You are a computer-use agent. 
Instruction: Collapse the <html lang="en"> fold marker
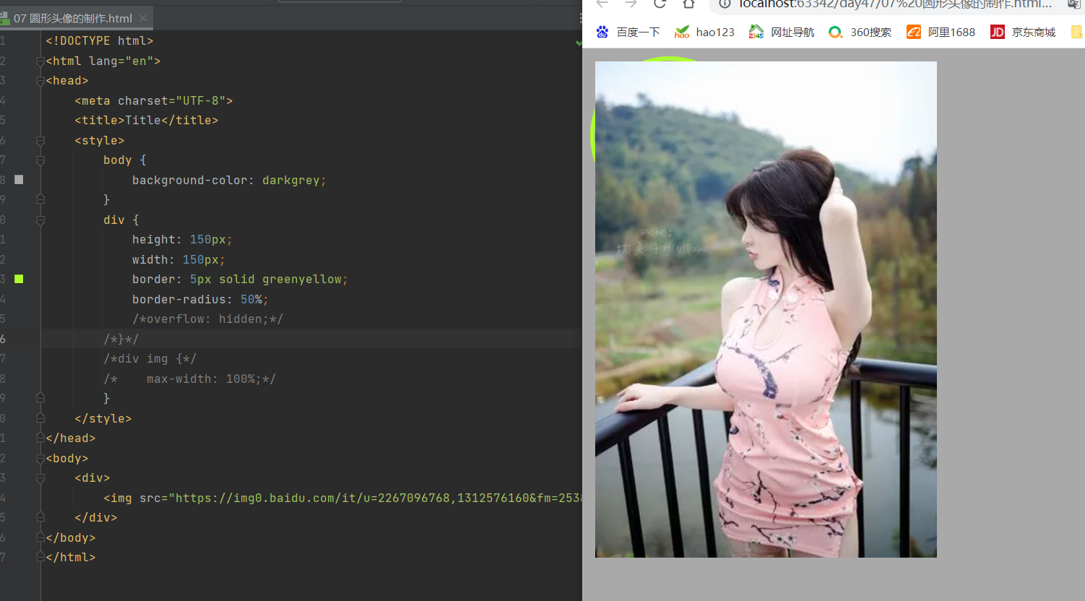[40, 61]
